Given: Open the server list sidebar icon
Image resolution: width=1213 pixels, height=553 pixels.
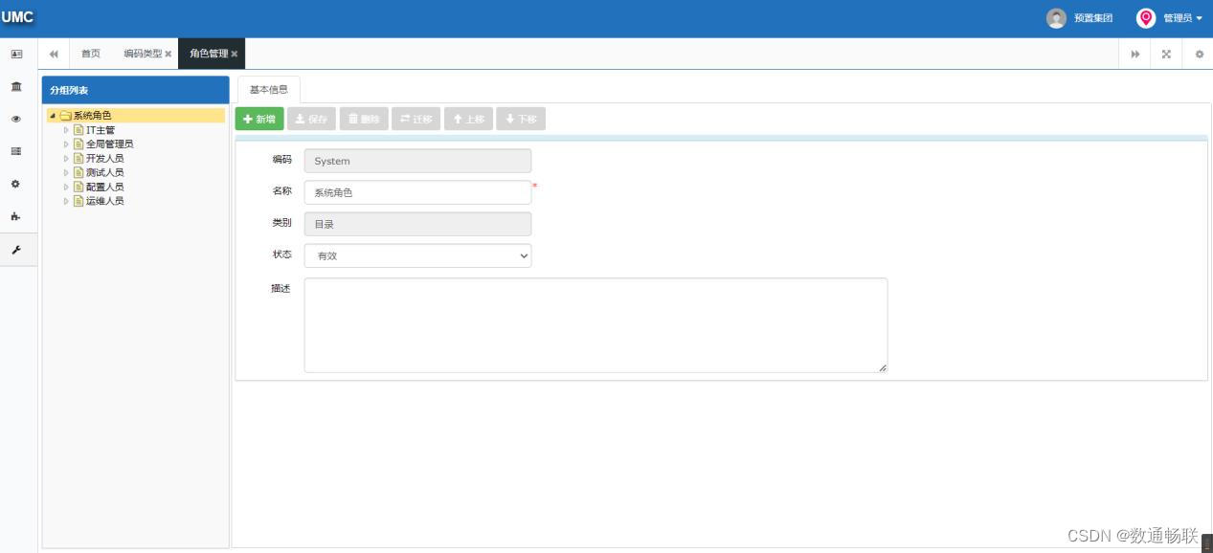Looking at the screenshot, I should 16,151.
